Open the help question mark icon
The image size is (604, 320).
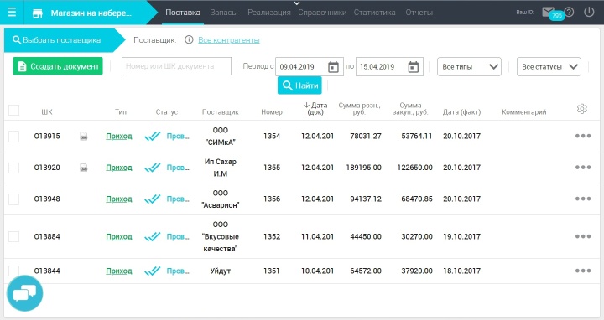570,13
